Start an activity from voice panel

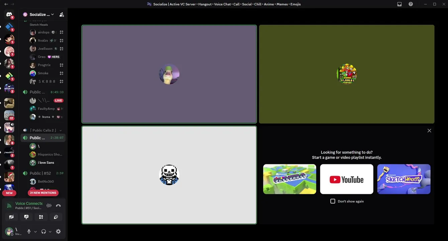tap(41, 217)
